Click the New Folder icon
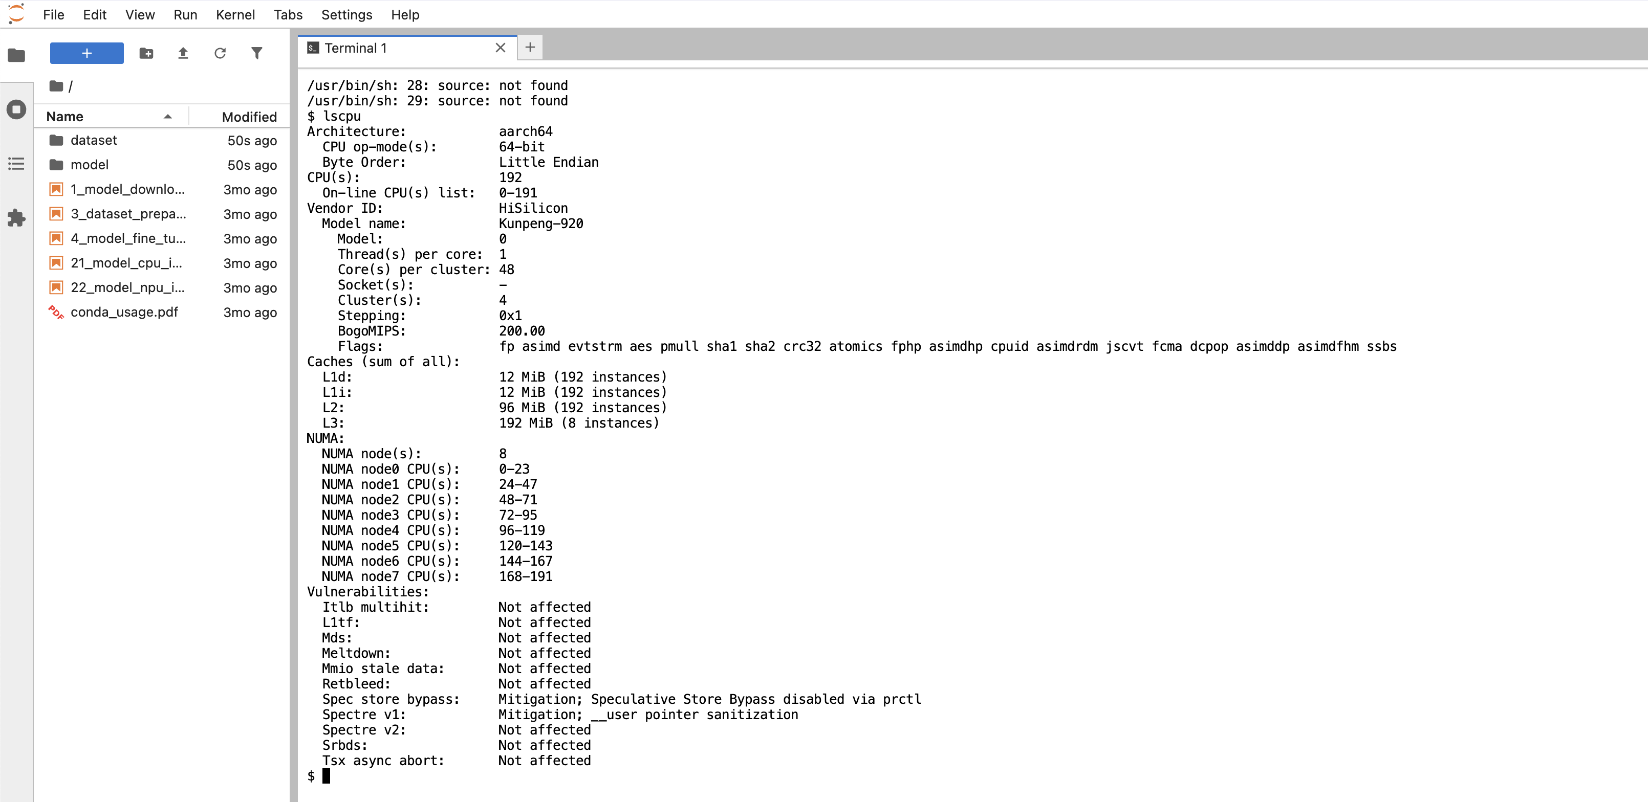Image resolution: width=1648 pixels, height=802 pixels. 146,53
